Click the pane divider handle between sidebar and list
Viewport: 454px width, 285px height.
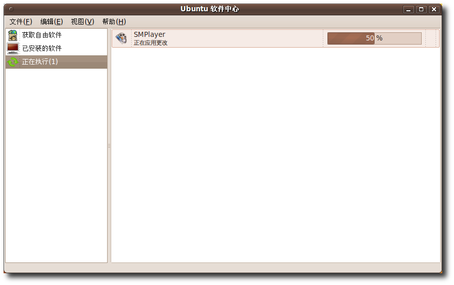click(109, 146)
